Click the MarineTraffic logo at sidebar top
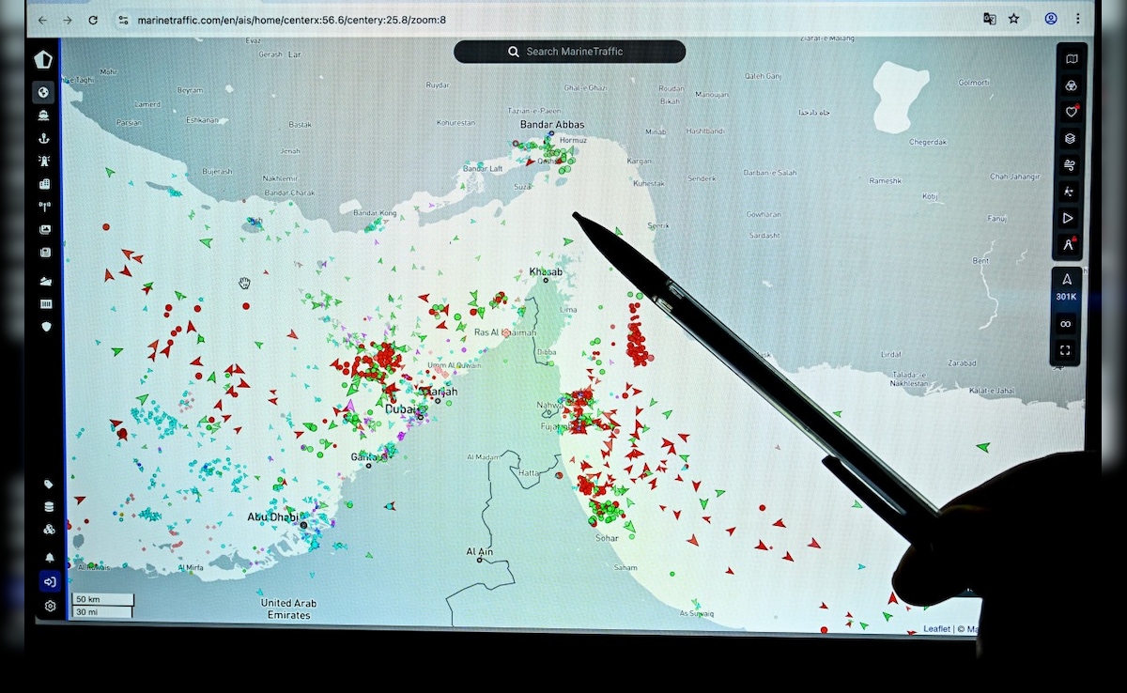 43,60
